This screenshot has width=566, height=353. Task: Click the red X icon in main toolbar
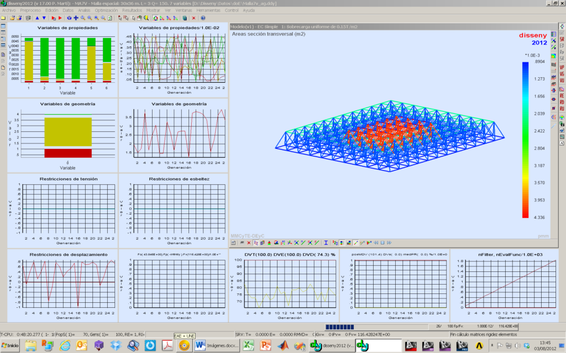(194, 18)
